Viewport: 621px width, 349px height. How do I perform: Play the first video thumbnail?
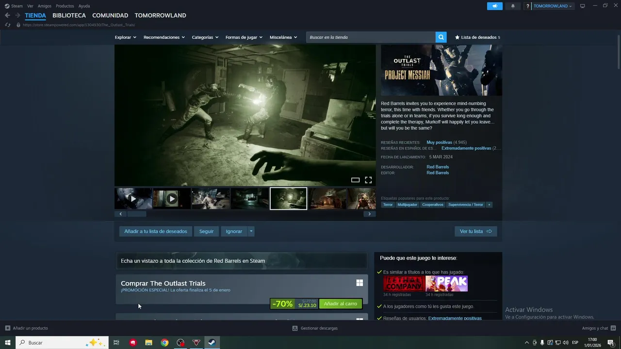pos(133,199)
